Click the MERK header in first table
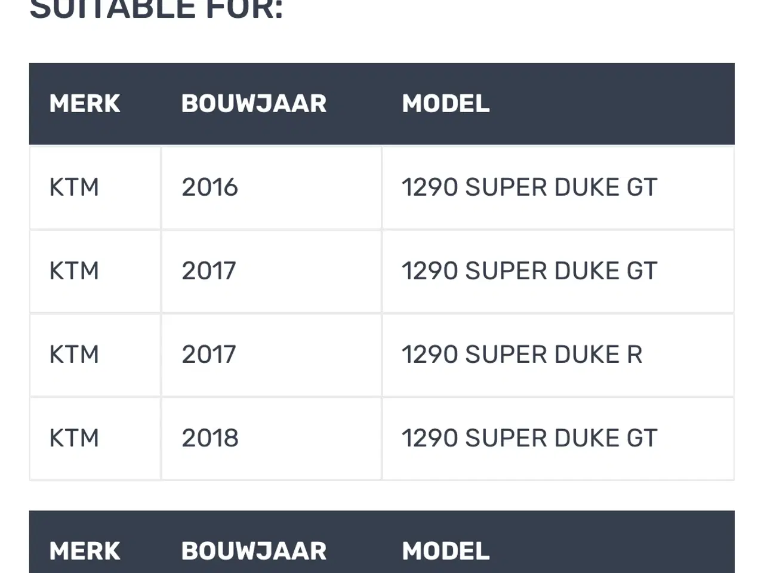The width and height of the screenshot is (764, 573). (x=85, y=104)
